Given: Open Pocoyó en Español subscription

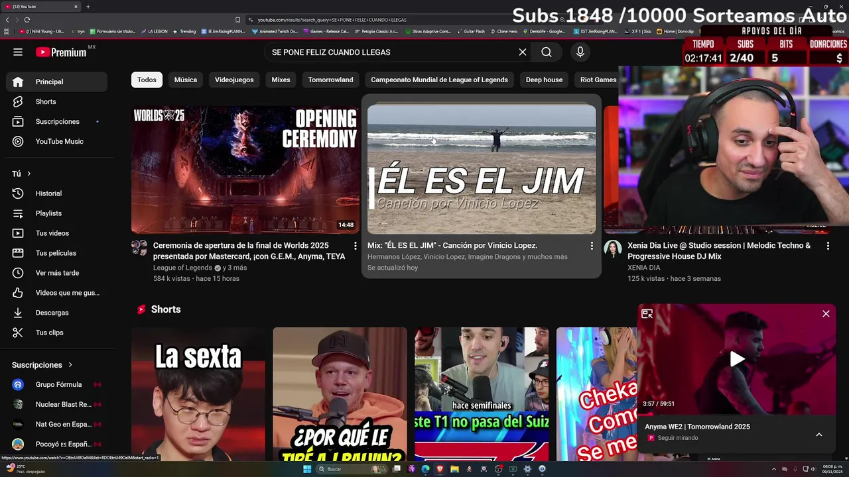Looking at the screenshot, I should pyautogui.click(x=57, y=444).
